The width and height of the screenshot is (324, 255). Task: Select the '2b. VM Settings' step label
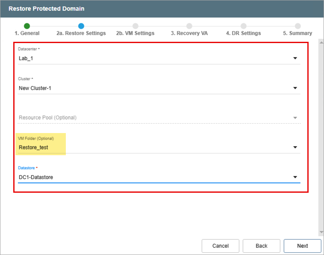[x=135, y=33]
